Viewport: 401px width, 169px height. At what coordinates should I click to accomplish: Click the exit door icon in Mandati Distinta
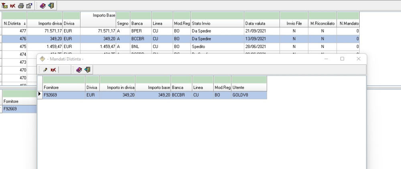[x=87, y=70]
